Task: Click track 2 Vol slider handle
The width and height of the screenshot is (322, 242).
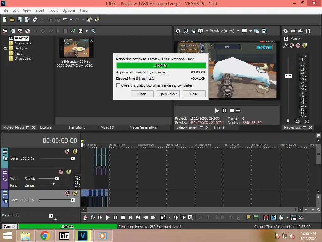Action: coord(57,178)
